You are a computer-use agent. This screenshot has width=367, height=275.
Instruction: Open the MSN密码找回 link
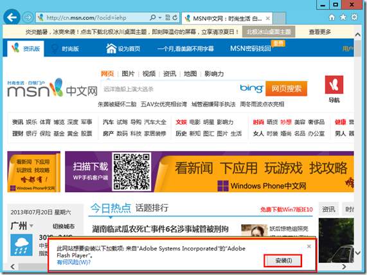(x=251, y=48)
